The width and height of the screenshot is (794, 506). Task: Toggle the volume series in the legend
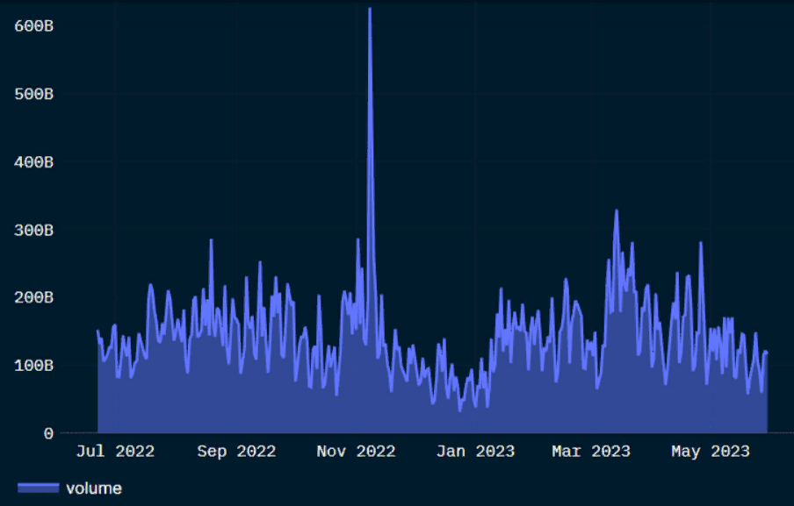coord(94,488)
